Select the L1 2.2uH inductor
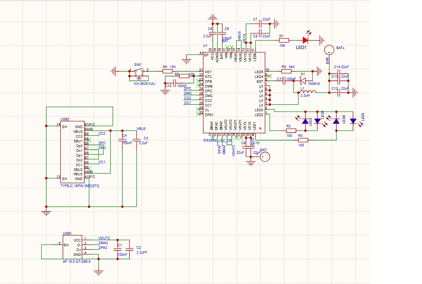Image resolution: width=422 pixels, height=284 pixels. pyautogui.click(x=308, y=92)
